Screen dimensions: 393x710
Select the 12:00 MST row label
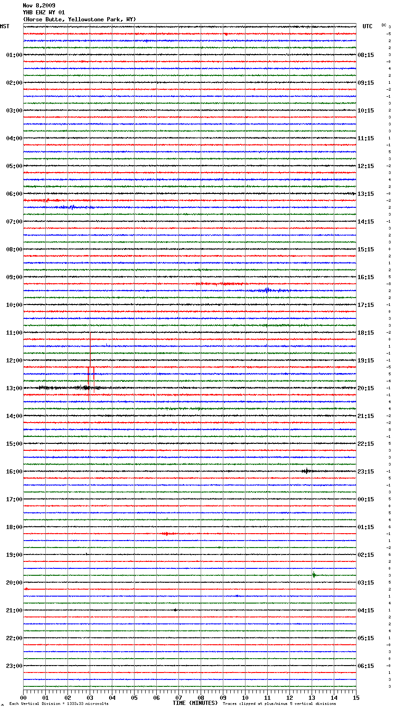[14, 361]
